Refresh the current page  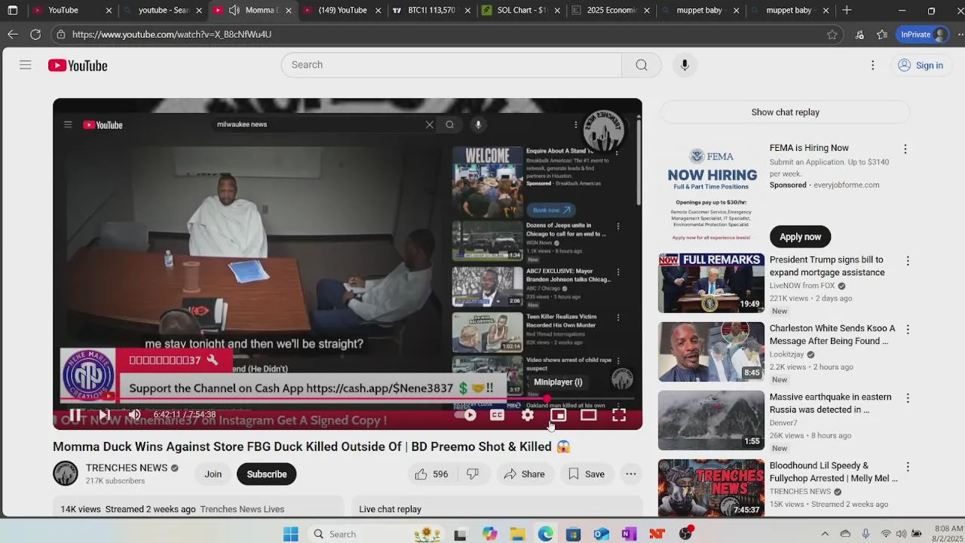coord(35,34)
